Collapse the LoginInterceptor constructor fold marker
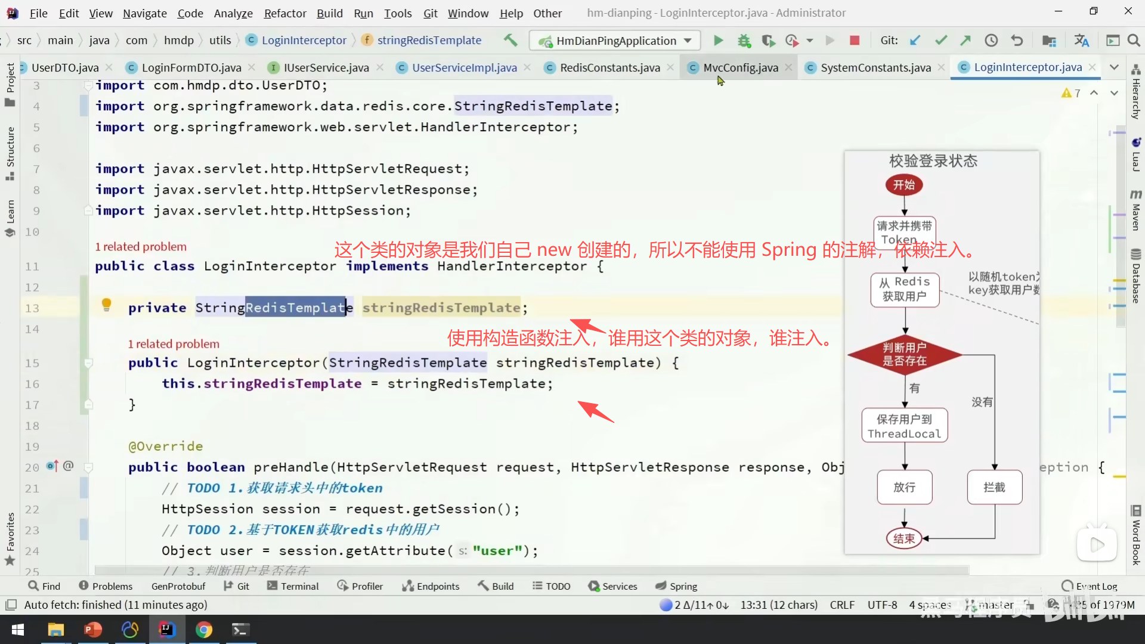The height and width of the screenshot is (644, 1145). point(88,363)
